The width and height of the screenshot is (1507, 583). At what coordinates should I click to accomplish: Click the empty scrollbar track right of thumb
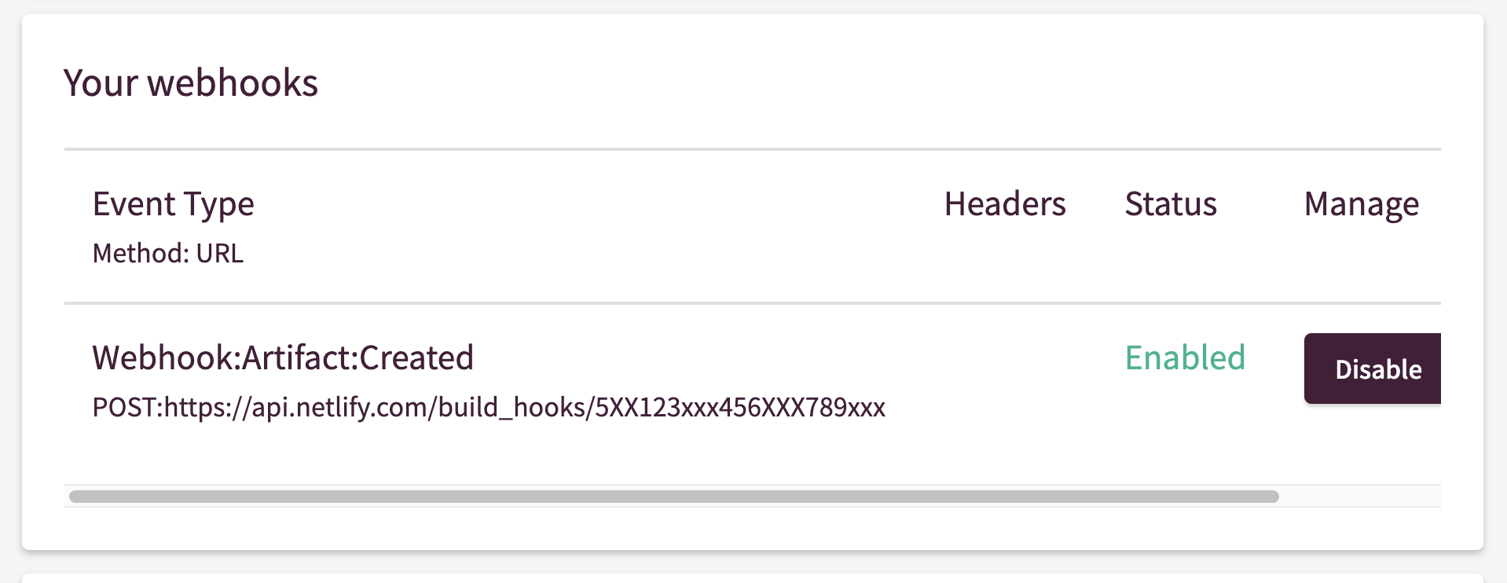coord(1359,497)
